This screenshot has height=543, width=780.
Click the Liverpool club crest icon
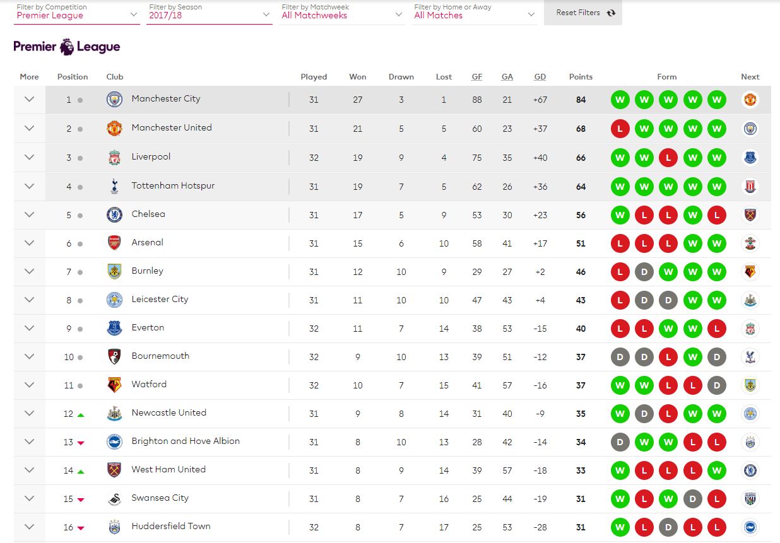114,158
